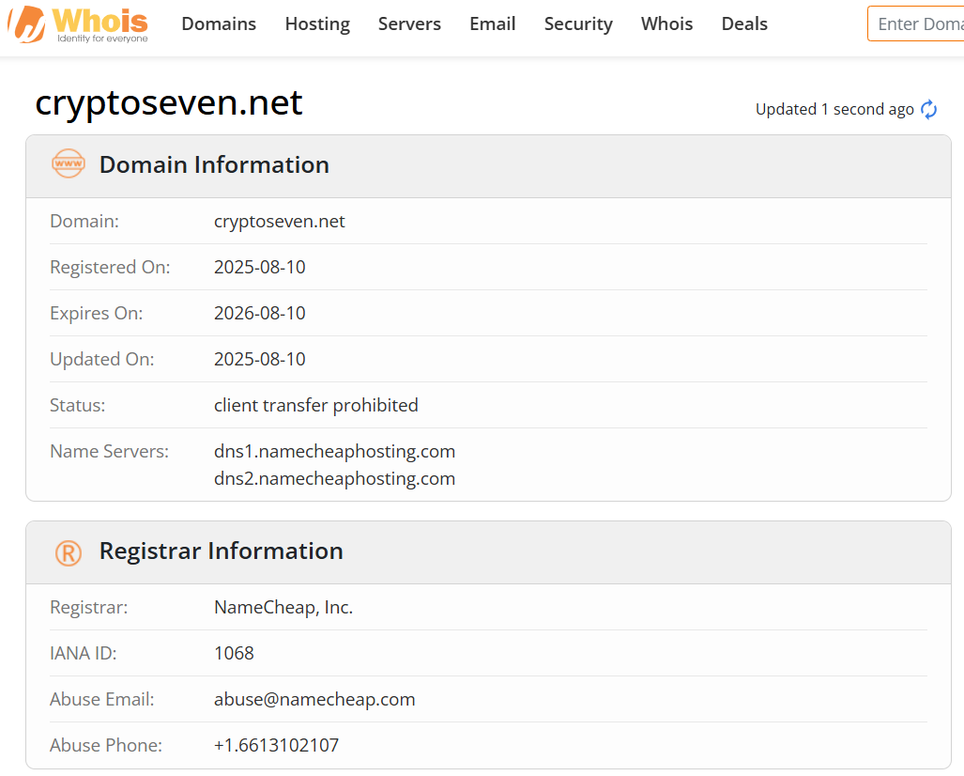Click the registered trademark icon beside Registrar Information
This screenshot has height=776, width=964.
tap(69, 553)
